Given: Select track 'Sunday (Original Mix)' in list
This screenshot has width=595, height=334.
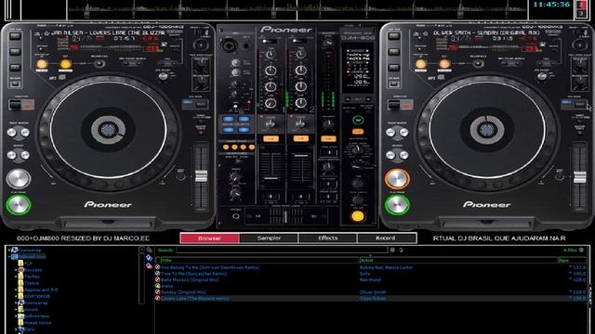Looking at the screenshot, I should (x=184, y=292).
